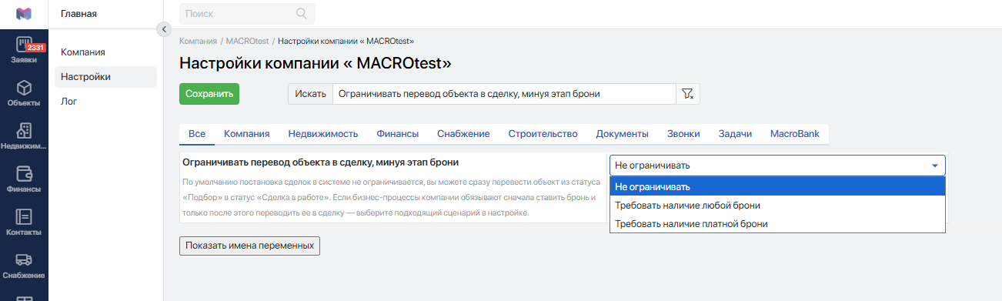This screenshot has width=1002, height=301.
Task: Click the green Сохранить button
Action: click(209, 94)
